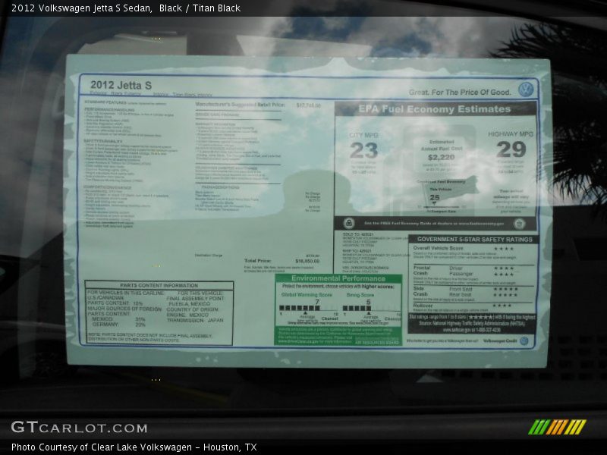The height and width of the screenshot is (455, 607).
Task: Click 'PARTS CONTENT INFORMATION' header
Action: 159,285
